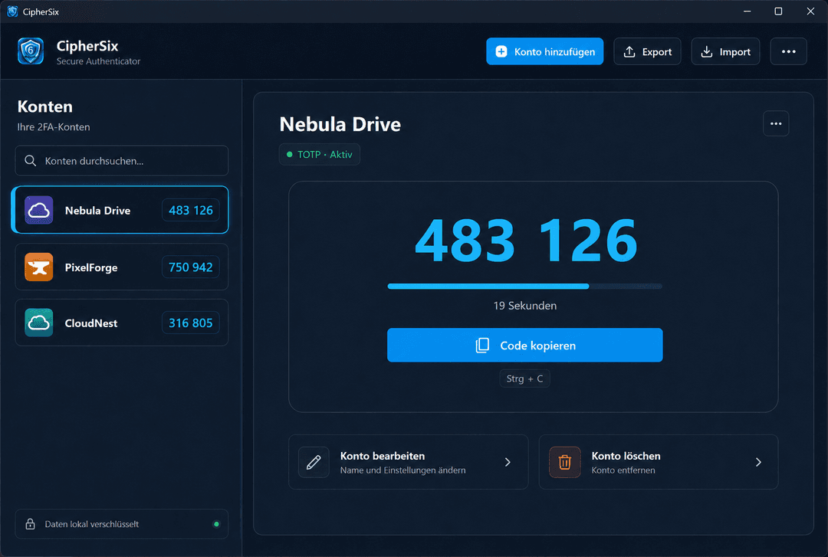Select the PixelForge account in list
Image resolution: width=828 pixels, height=557 pixels.
(121, 267)
